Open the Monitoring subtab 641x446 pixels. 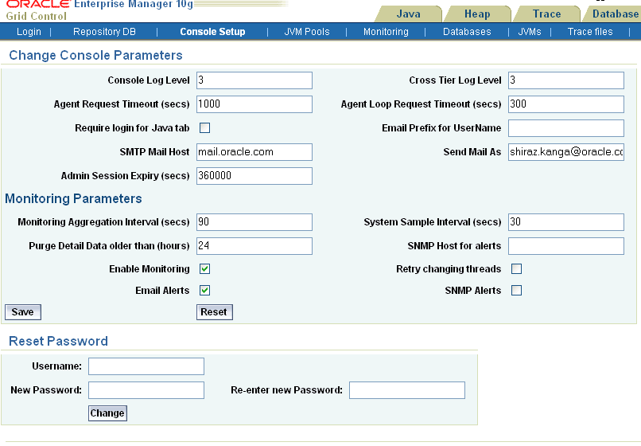[x=386, y=32]
